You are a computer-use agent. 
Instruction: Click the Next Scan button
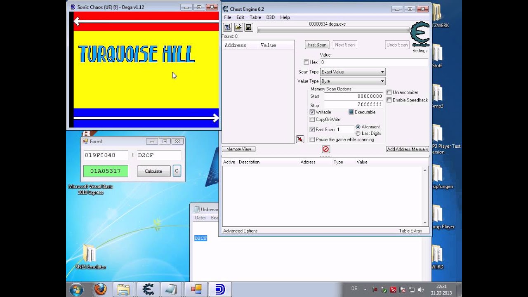click(345, 45)
